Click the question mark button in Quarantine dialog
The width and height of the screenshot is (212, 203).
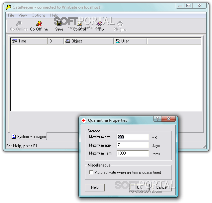[x=158, y=119]
